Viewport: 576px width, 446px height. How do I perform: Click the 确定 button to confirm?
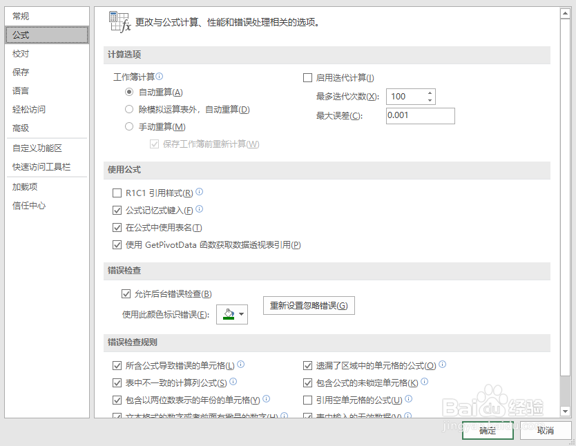coord(487,430)
